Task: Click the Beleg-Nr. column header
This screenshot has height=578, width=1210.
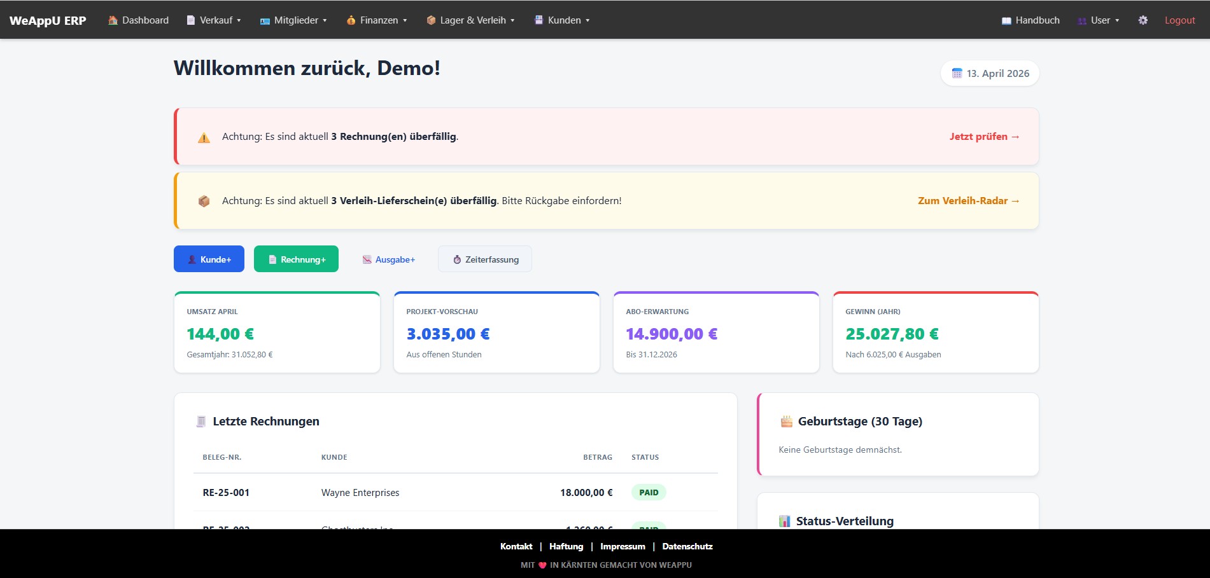Action: [222, 457]
